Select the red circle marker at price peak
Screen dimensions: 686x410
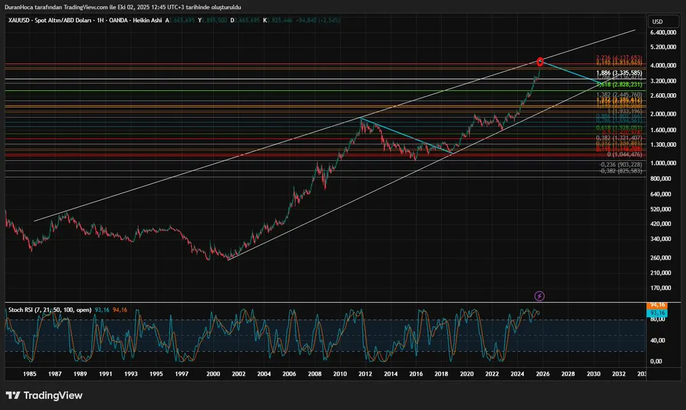(x=540, y=61)
